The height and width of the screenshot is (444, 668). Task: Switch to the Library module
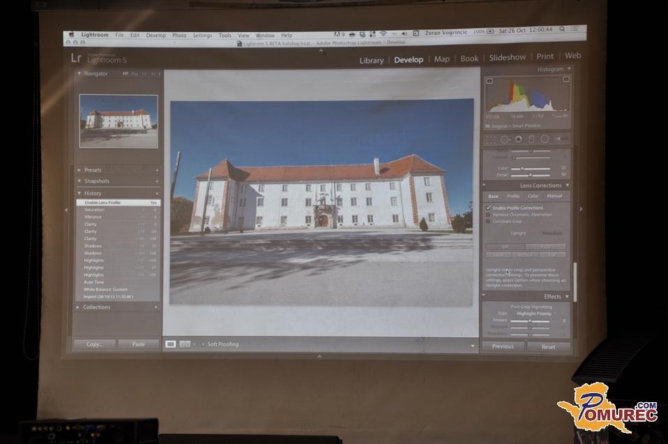[x=371, y=60]
